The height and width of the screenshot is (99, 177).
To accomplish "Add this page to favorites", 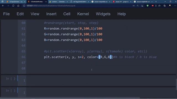I will pyautogui.click(x=142, y=5).
